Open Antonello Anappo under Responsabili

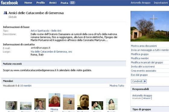point(142,95)
